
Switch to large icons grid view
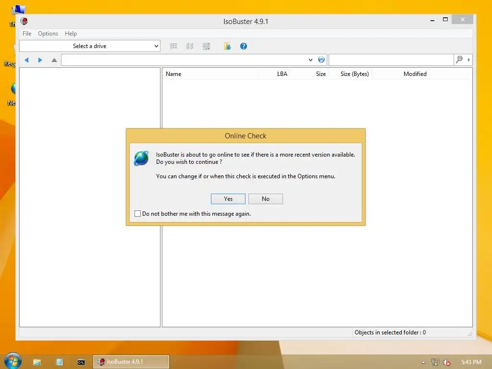206,47
